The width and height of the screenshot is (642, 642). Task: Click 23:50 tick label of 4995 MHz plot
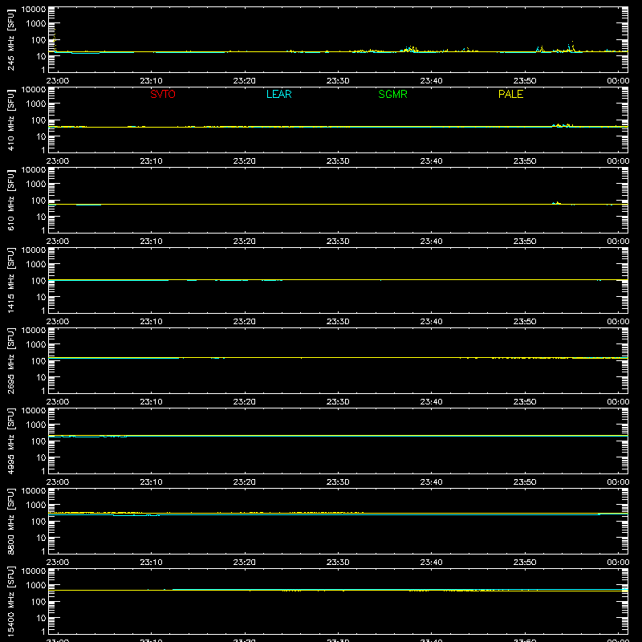pyautogui.click(x=525, y=482)
